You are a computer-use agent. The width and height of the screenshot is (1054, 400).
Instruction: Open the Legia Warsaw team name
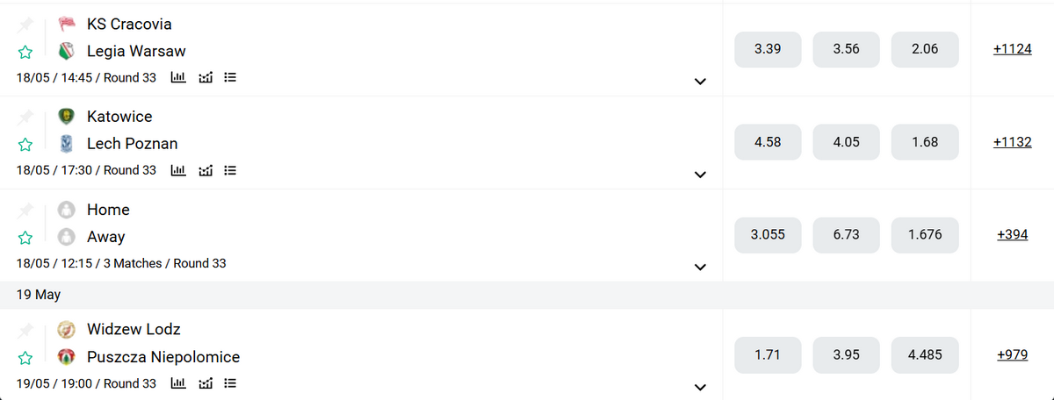(x=136, y=51)
